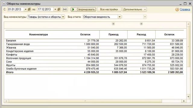Click total value 4 226 925,32
Screen dimensions: 193x108
91,72
